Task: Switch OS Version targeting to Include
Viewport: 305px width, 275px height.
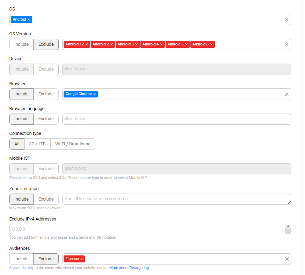Action: pyautogui.click(x=21, y=44)
